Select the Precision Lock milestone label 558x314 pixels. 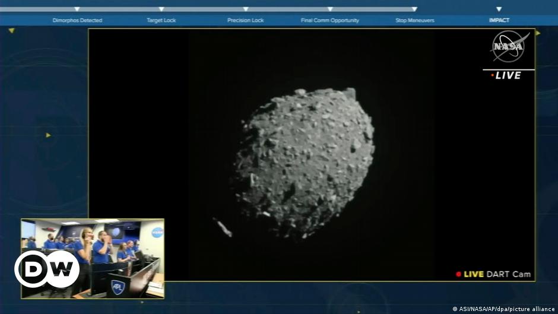(245, 20)
